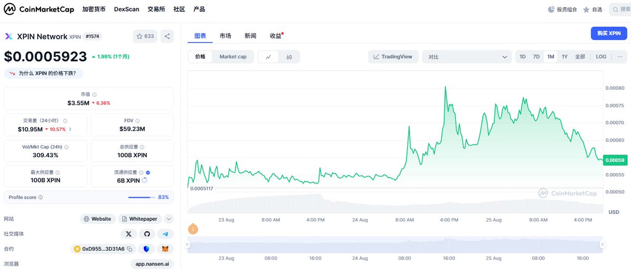Click the #1574 rank badge

click(92, 37)
